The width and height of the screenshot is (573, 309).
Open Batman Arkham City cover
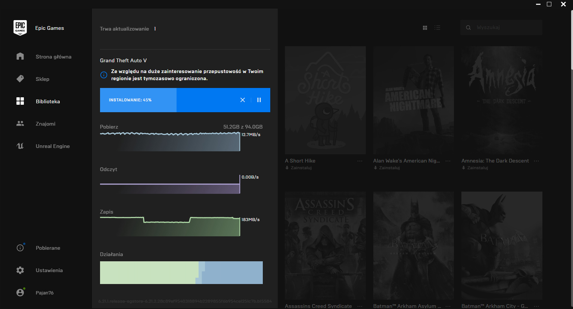point(502,246)
